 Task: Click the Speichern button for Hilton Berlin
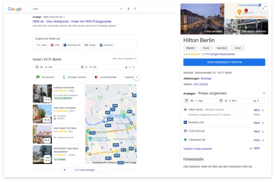(x=222, y=48)
